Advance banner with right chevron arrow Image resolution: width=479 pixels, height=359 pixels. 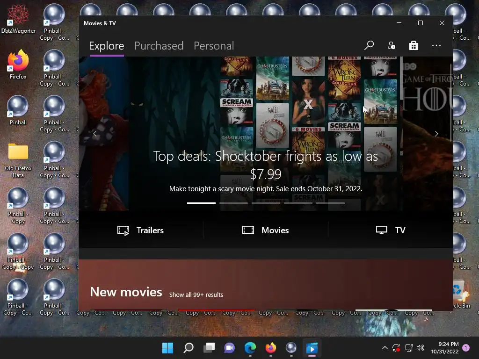[436, 134]
